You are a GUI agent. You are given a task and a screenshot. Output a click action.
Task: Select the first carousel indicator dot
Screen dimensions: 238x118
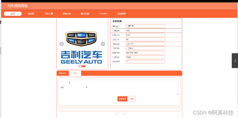(80, 66)
